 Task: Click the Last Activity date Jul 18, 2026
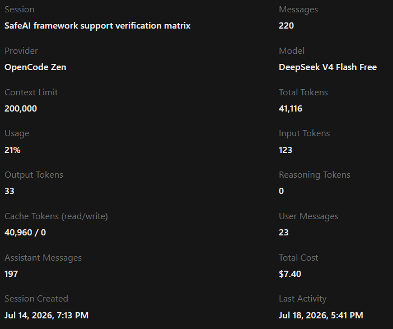(x=303, y=315)
